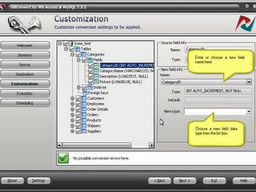256x192 pixels.
Task: Click the Exit button
Action: click(214, 181)
